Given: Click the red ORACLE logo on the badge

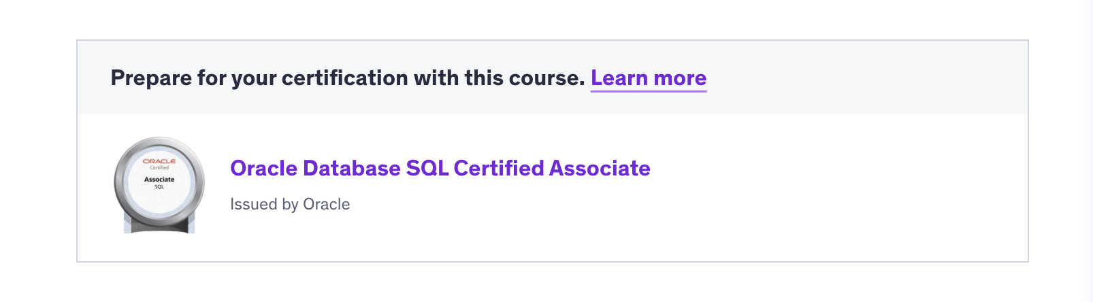Looking at the screenshot, I should 159,161.
